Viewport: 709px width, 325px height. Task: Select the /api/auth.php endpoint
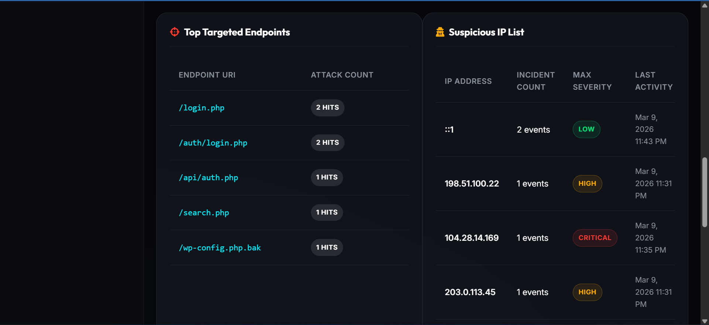[x=208, y=178]
